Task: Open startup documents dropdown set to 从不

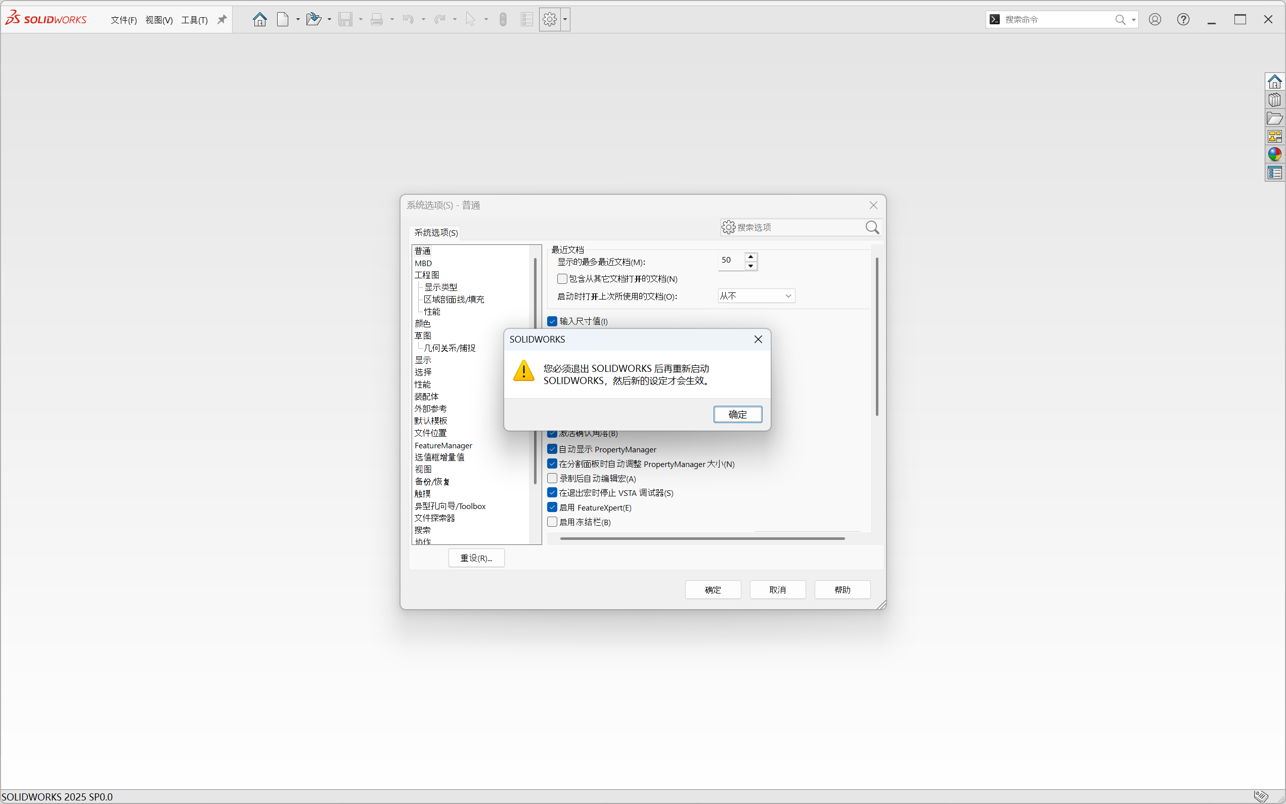Action: 756,295
